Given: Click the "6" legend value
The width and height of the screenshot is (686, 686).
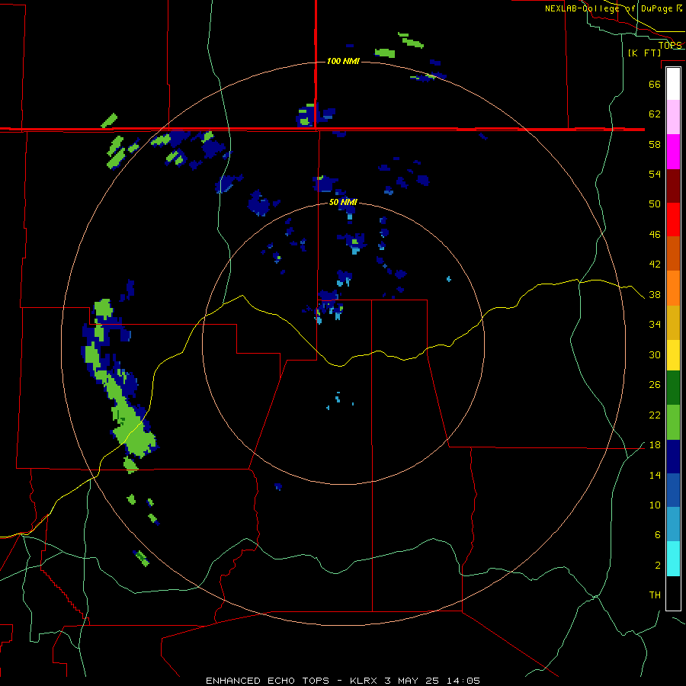Looking at the screenshot, I should point(657,535).
